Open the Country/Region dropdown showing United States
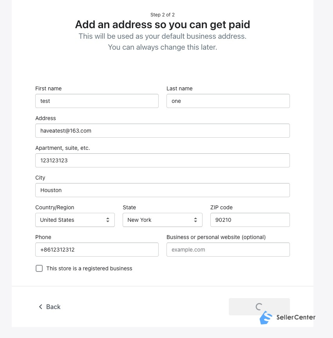This screenshot has height=338, width=333. 75,220
